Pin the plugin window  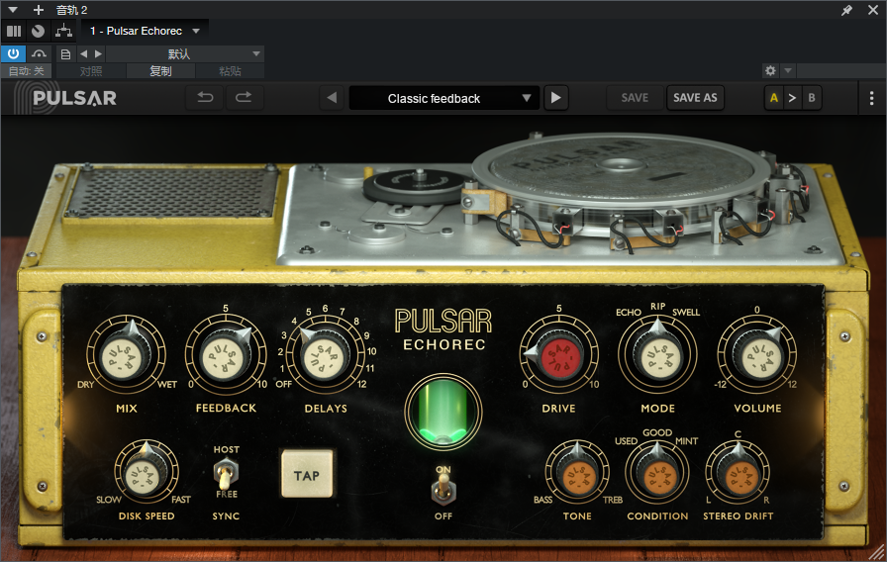[846, 10]
